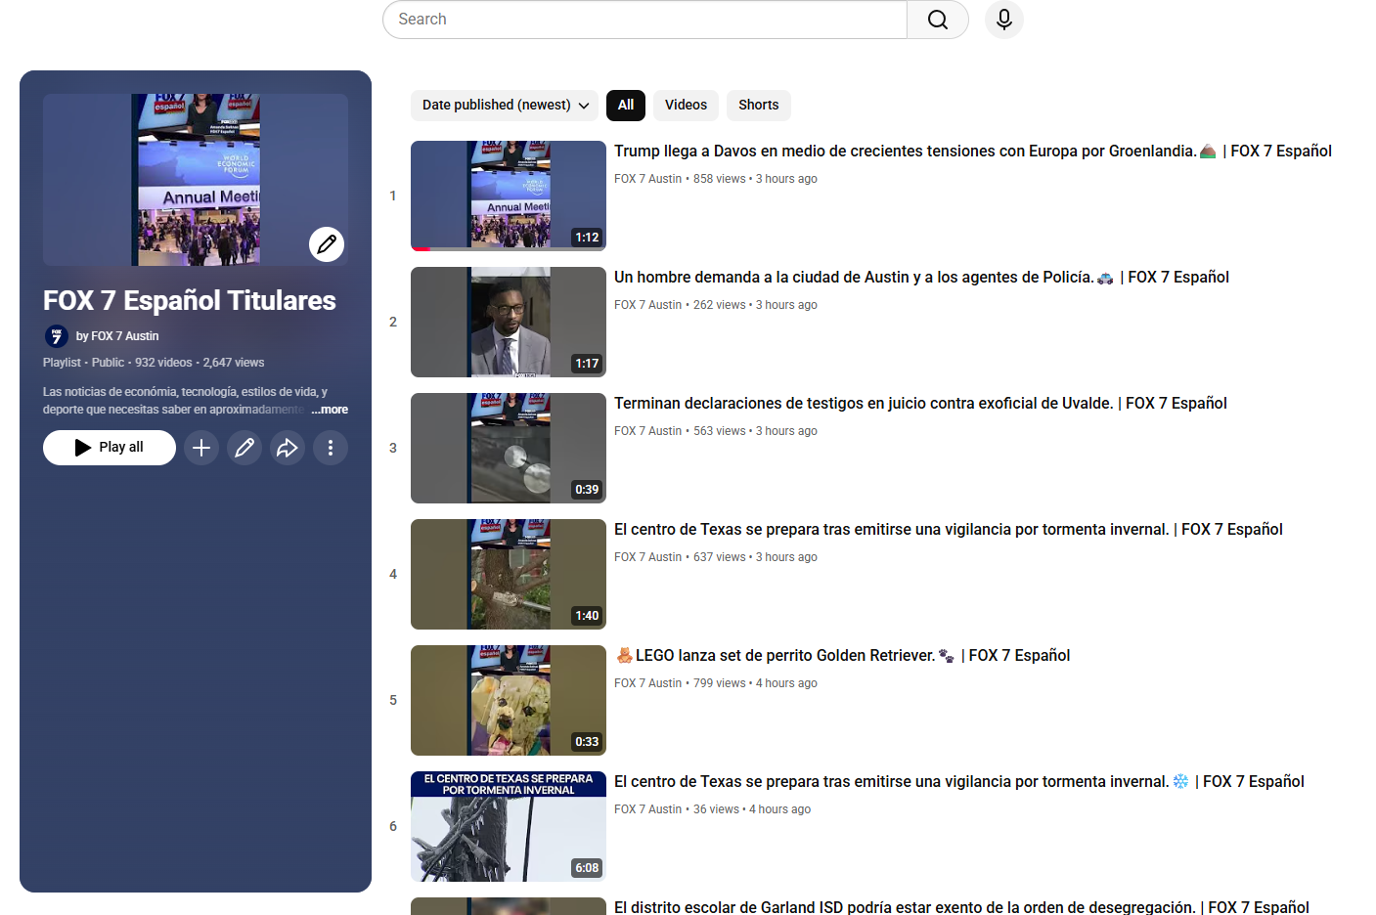Screen dimensions: 1376x915
Task: Share the playlist via arrow icon
Action: 288,448
